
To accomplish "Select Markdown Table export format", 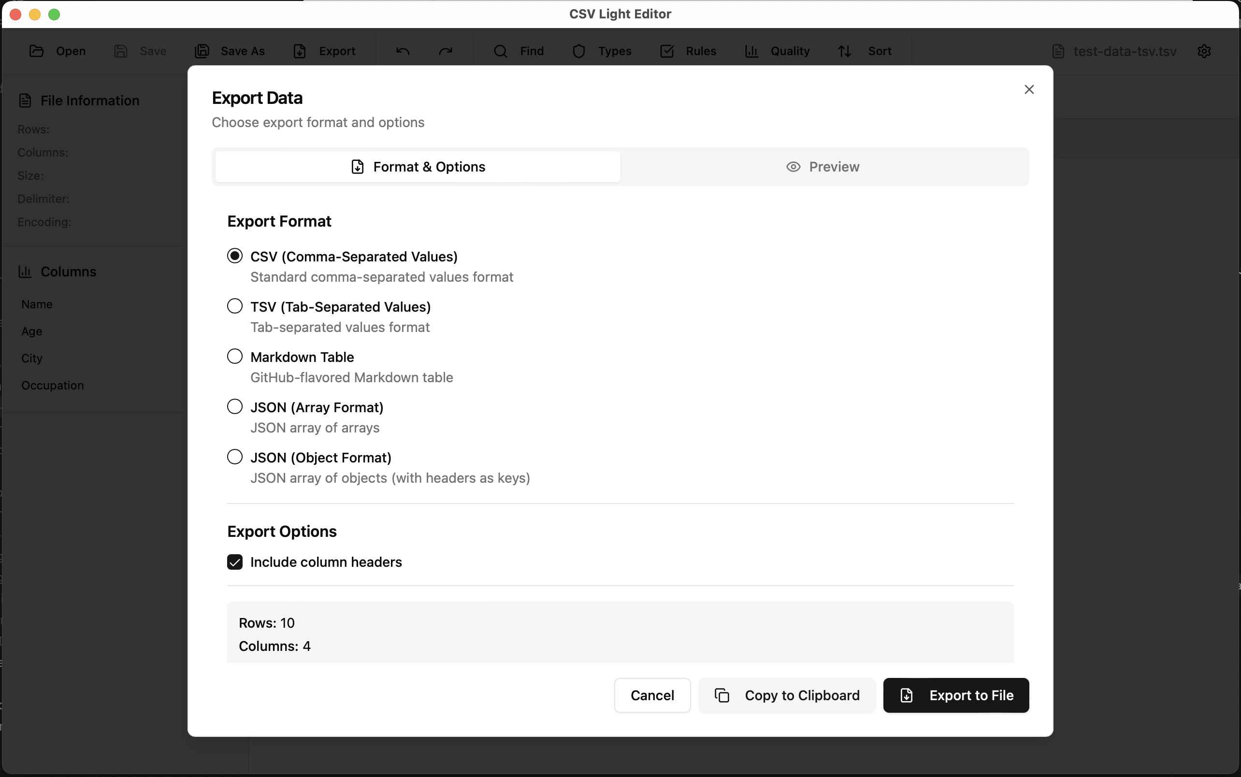I will point(235,357).
